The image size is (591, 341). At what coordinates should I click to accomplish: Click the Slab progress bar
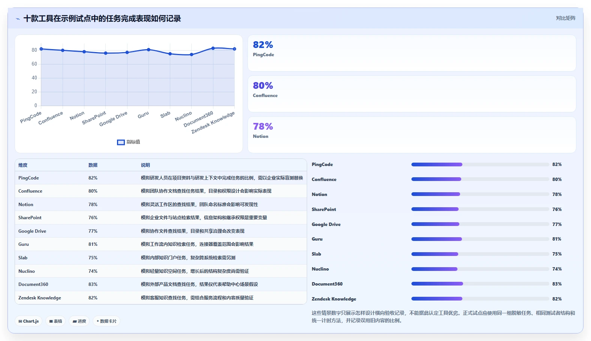pos(480,254)
